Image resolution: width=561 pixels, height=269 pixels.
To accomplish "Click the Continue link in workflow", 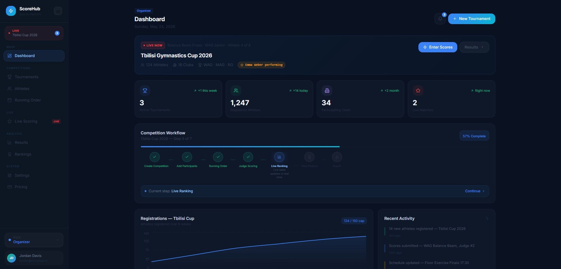I will click(x=475, y=191).
